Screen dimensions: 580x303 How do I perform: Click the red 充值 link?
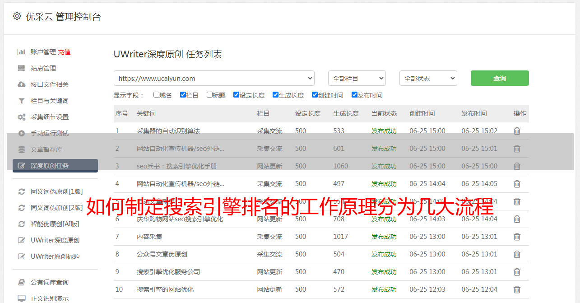[64, 52]
